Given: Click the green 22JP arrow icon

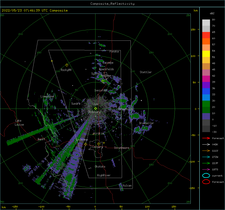Looking at the screenshot, I should point(206,163).
